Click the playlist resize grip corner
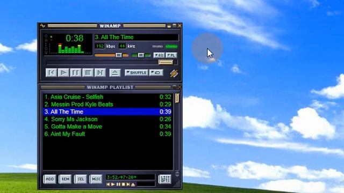The height and width of the screenshot is (193, 344). click(177, 184)
